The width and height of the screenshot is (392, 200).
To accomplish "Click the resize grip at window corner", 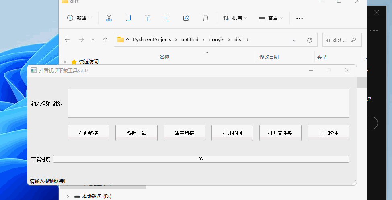I will 354,182.
